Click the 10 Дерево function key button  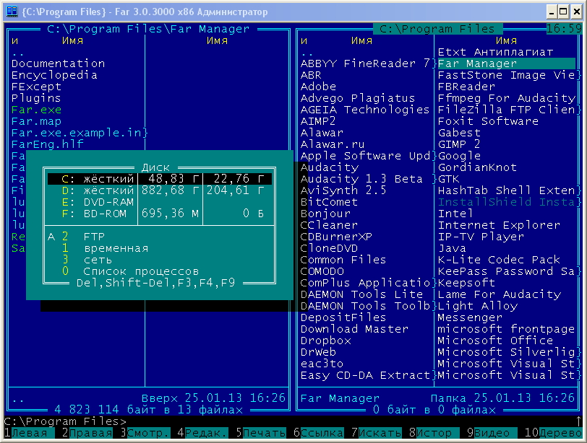pyautogui.click(x=553, y=433)
